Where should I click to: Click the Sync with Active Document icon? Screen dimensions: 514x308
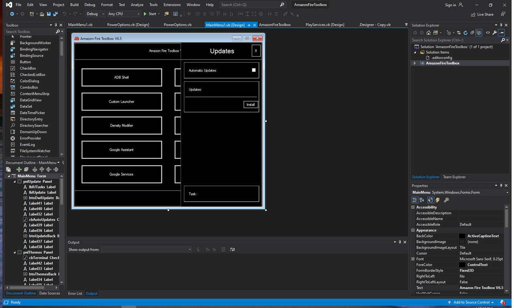[459, 33]
